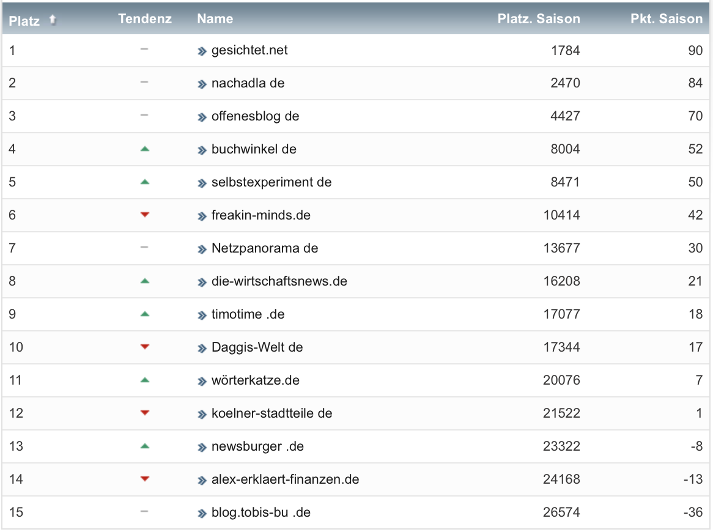This screenshot has width=713, height=532.
Task: Click the unchanged trend dash for Netzpanorama de
Action: tap(144, 248)
